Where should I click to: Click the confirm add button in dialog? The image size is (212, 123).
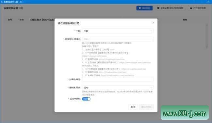[x=146, y=107]
